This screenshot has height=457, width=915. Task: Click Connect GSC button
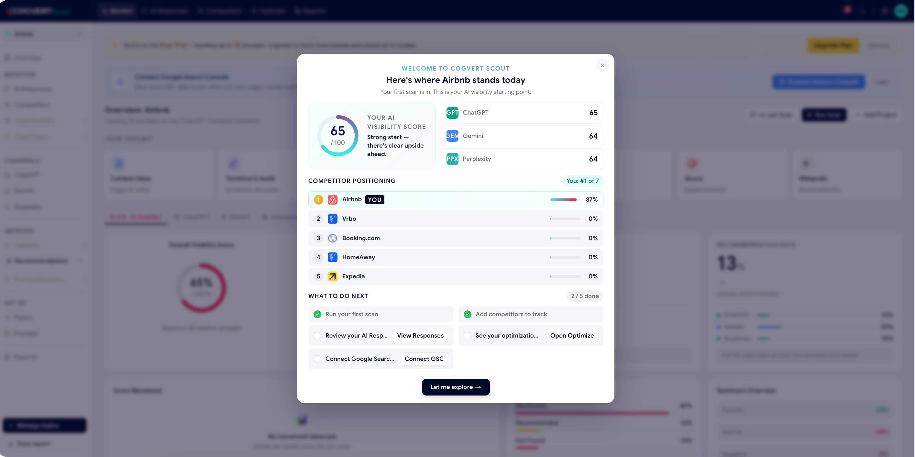424,359
